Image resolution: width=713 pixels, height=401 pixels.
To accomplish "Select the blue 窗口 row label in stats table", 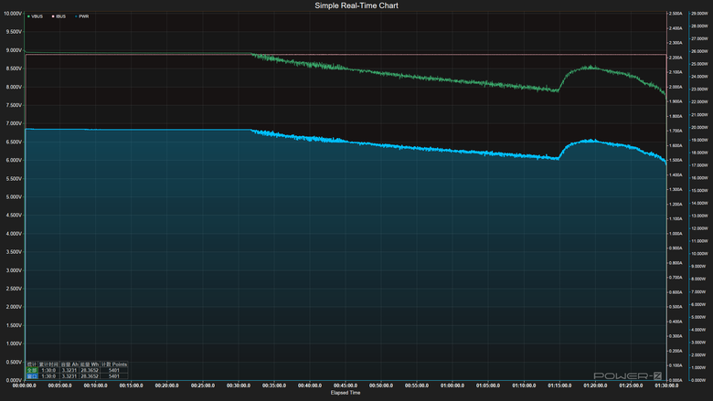I will click(x=32, y=376).
